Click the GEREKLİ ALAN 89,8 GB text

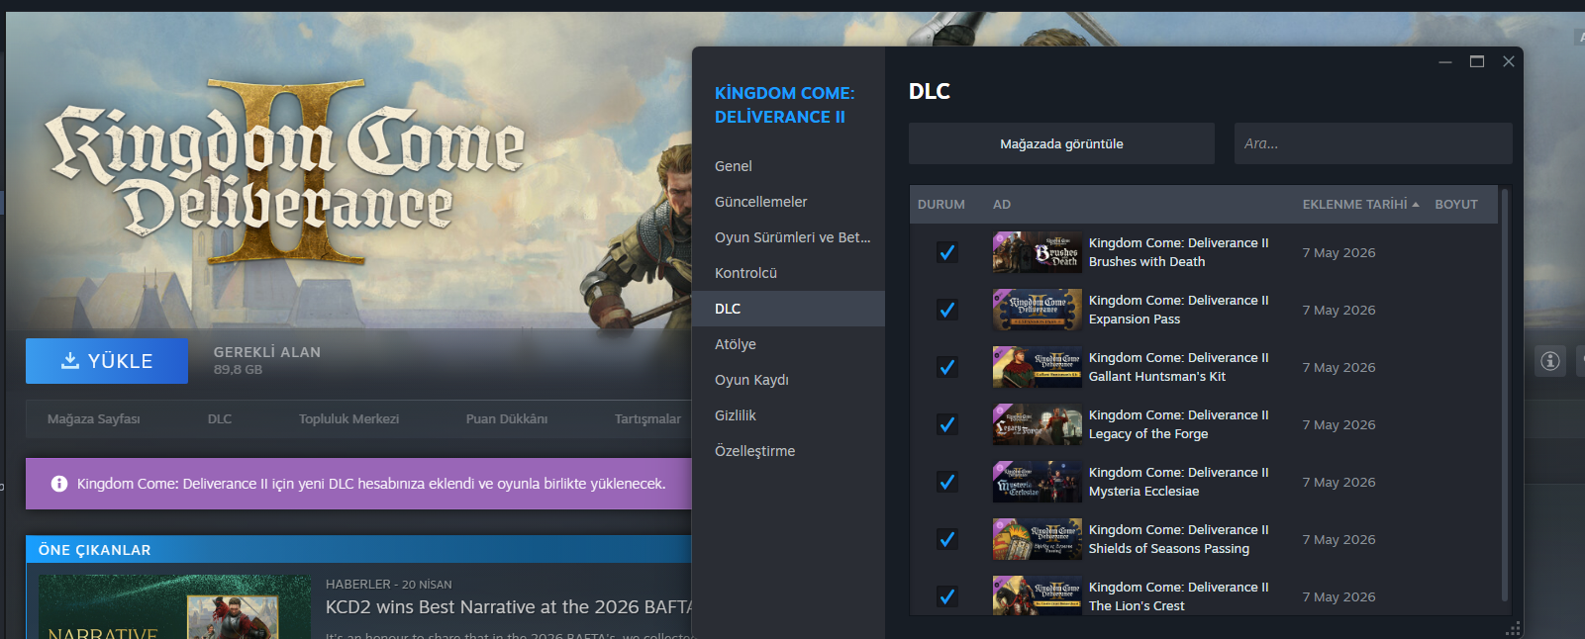[267, 360]
